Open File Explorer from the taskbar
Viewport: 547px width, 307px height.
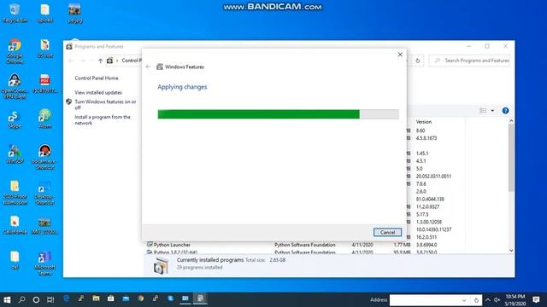click(x=96, y=298)
